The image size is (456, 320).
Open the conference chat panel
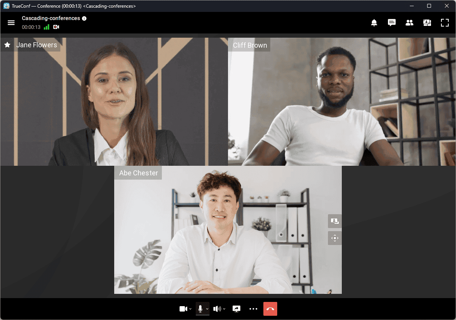click(392, 23)
